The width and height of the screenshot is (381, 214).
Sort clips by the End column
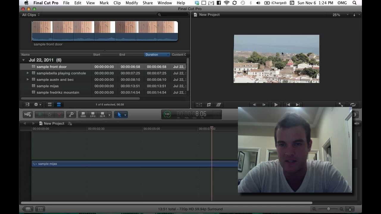[131, 55]
